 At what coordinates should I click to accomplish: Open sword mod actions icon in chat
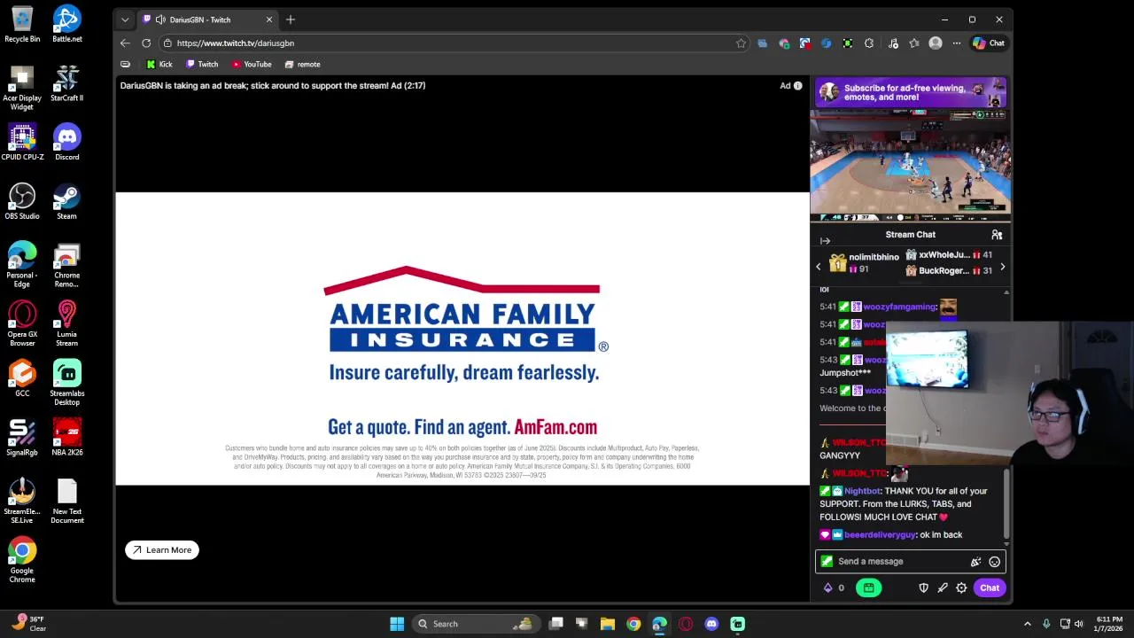click(x=943, y=587)
